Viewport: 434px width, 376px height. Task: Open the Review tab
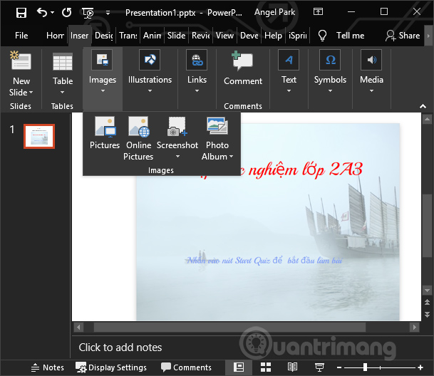coord(200,36)
